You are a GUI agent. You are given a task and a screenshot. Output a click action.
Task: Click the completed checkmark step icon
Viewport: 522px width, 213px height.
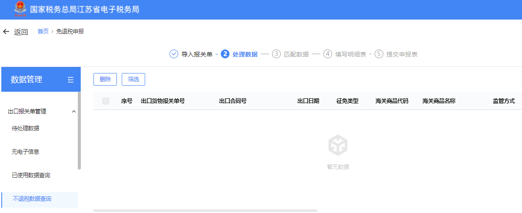(x=174, y=54)
